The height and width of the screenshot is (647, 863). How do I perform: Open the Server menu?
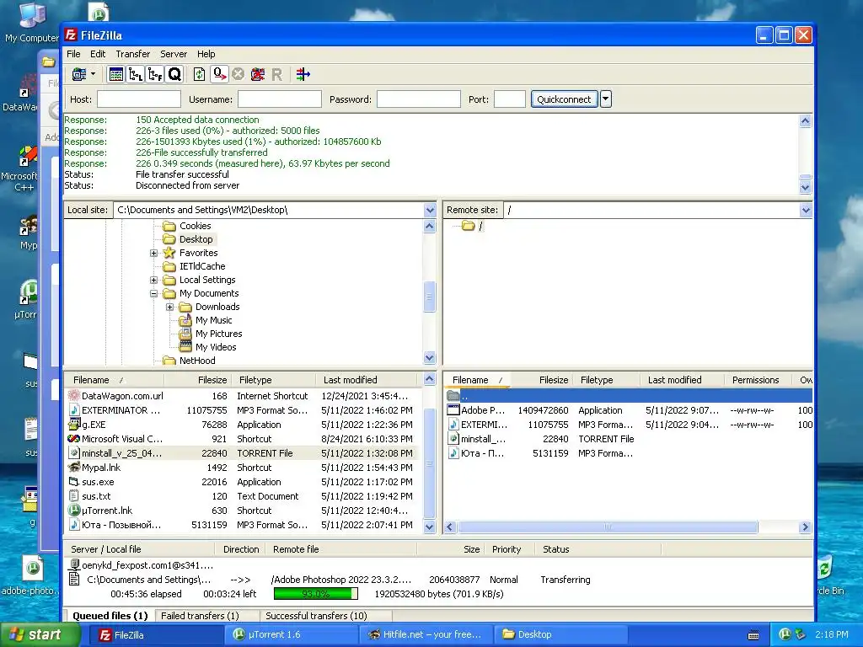click(x=174, y=54)
